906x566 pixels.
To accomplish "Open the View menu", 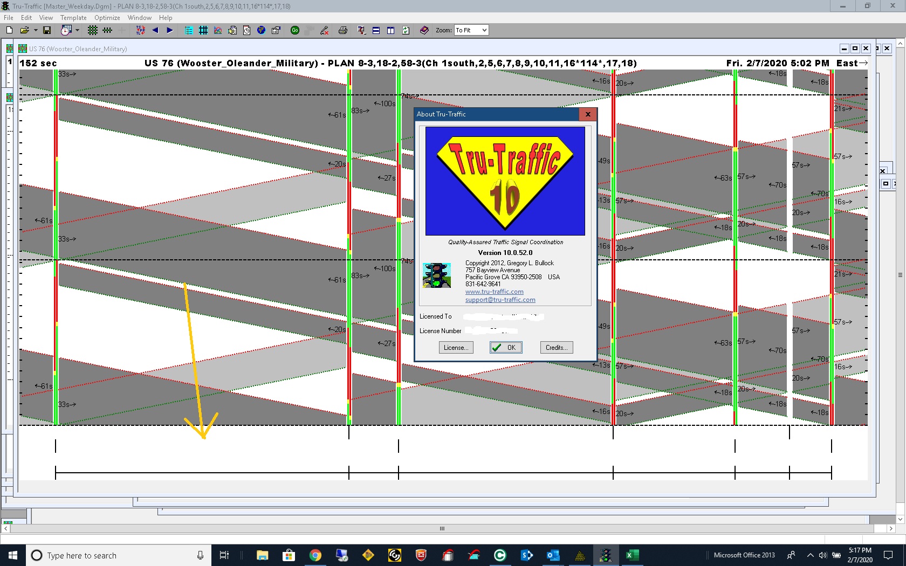I will coord(46,18).
